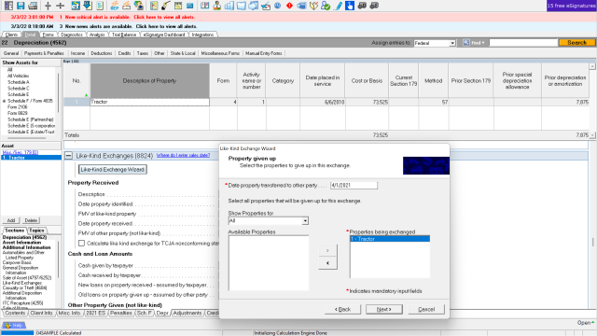597x336 pixels.
Task: Click the date property transferred field
Action: 354,185
